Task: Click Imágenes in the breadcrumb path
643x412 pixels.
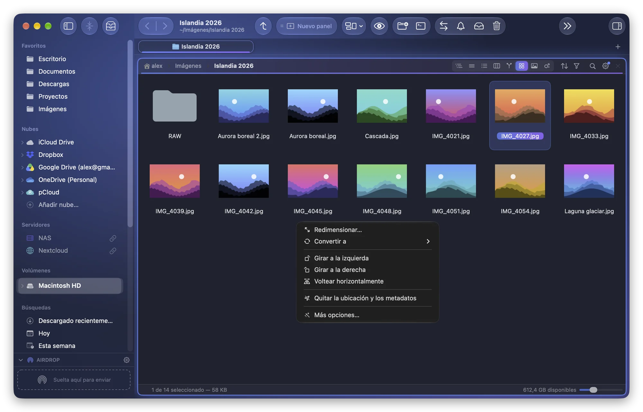Action: pyautogui.click(x=188, y=66)
